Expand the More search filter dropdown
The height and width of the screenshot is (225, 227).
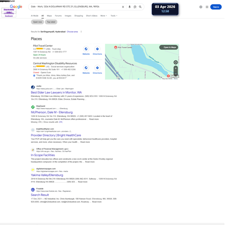104,16
